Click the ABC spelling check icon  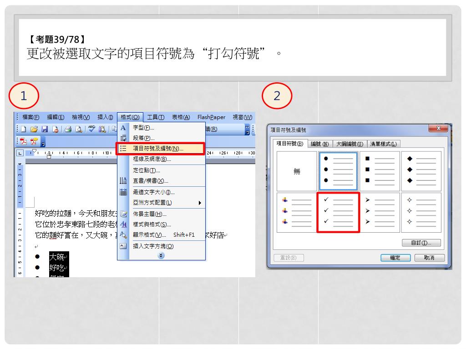[x=91, y=129]
